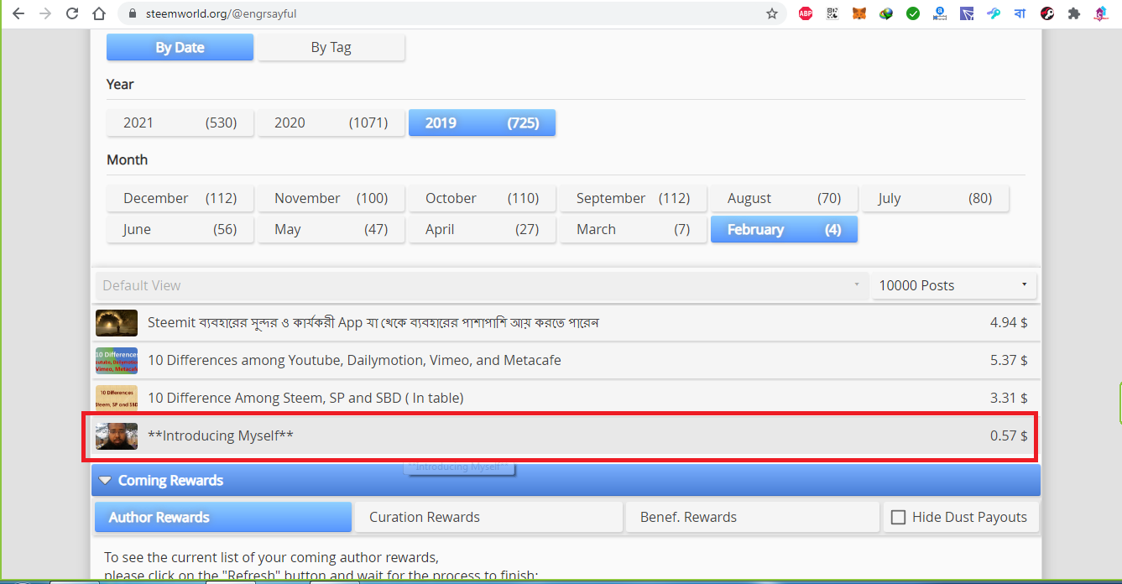The image size is (1122, 584).
Task: Enable the Hide Dust Payouts checkbox
Action: [x=898, y=518]
